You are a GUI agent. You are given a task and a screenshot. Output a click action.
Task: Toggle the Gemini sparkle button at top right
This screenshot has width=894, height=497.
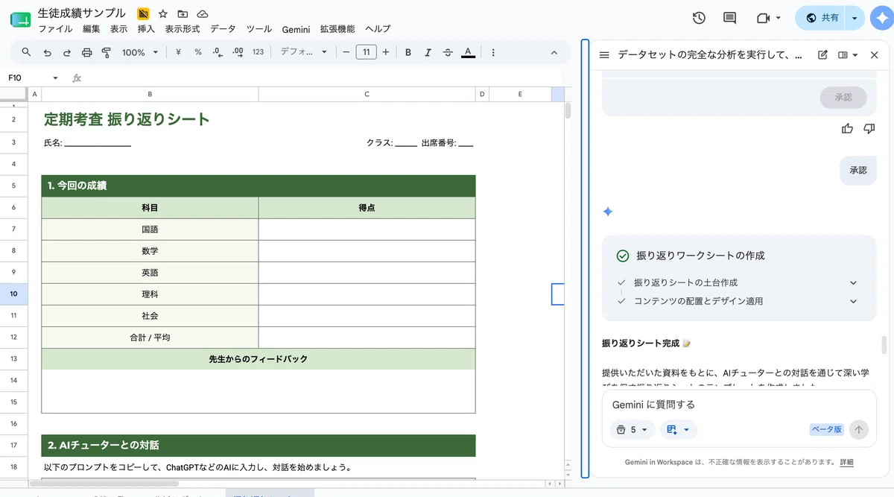pyautogui.click(x=882, y=18)
